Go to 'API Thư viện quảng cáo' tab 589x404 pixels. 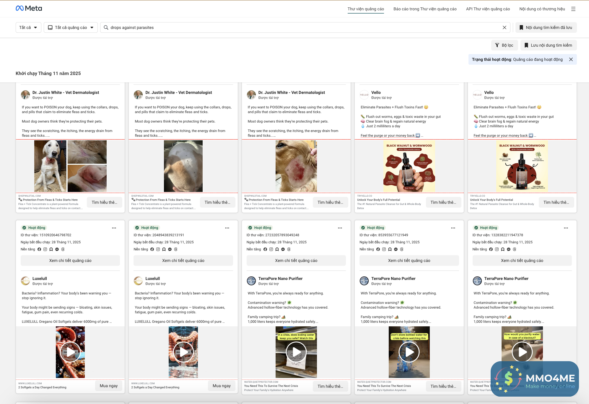point(488,9)
